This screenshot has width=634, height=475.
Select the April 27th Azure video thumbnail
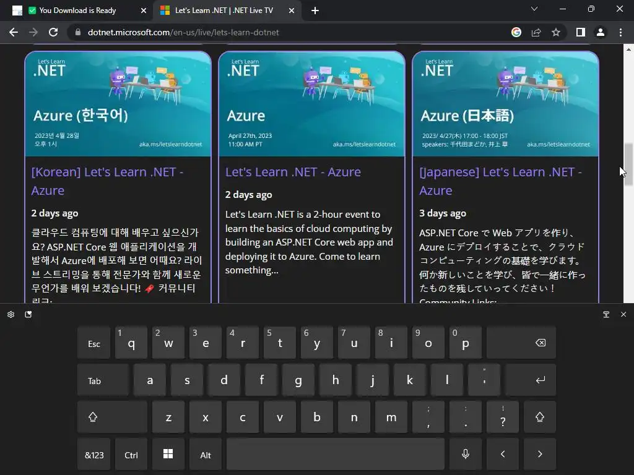(312, 104)
